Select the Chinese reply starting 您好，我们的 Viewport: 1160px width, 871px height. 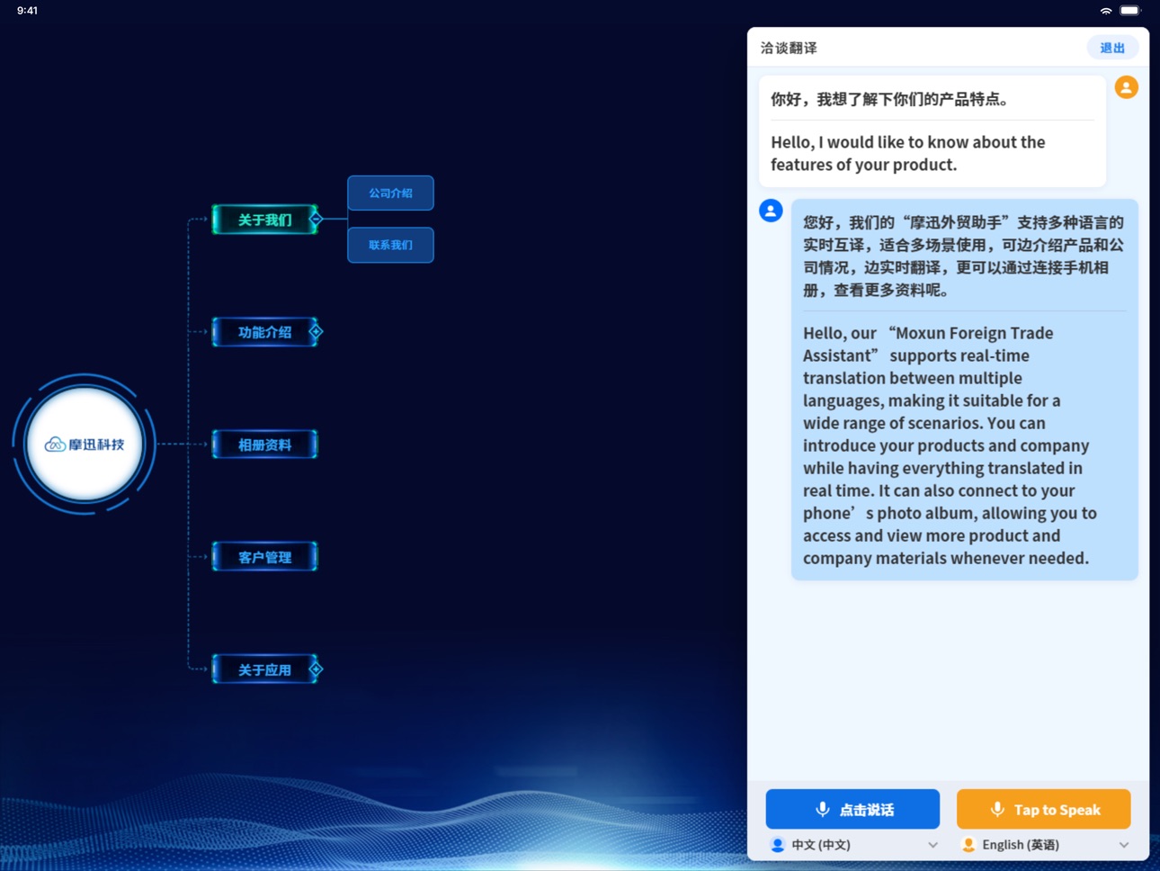pyautogui.click(x=964, y=256)
